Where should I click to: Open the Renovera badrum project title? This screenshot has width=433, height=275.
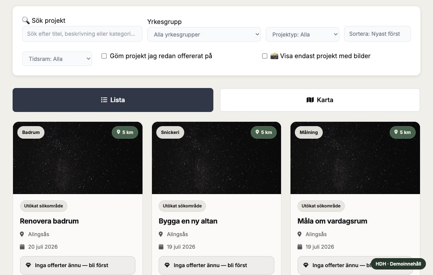tap(49, 221)
